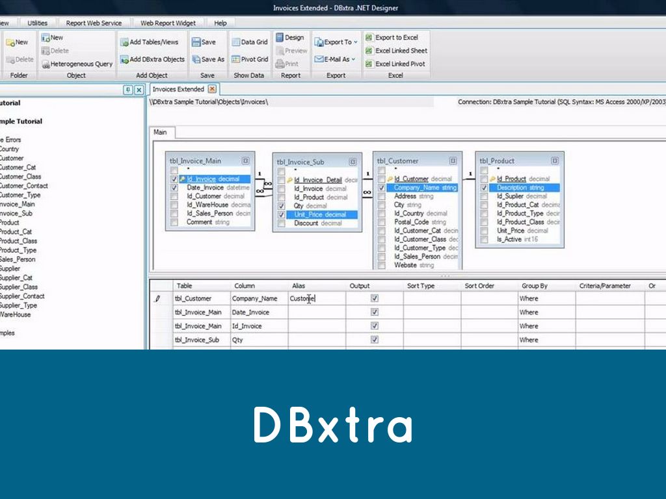Open the Pivot Grid view
The image size is (666, 499).
236,59
